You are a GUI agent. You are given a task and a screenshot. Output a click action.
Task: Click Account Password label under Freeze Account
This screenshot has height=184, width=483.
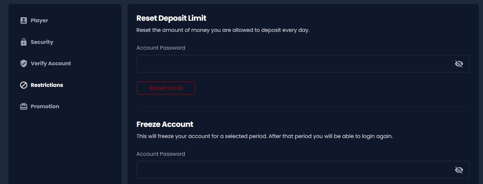click(x=161, y=154)
